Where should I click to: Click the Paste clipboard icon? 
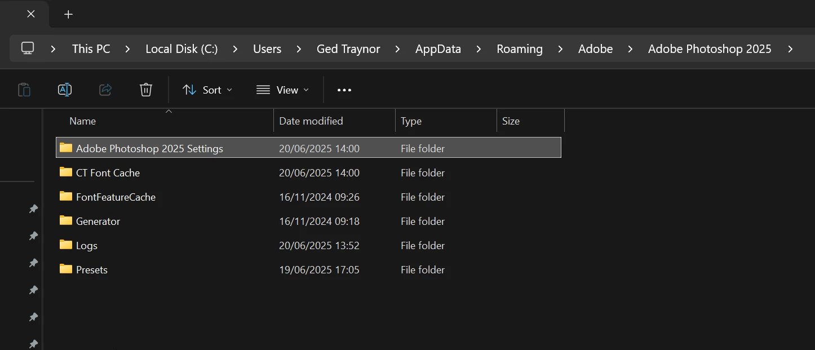[24, 90]
